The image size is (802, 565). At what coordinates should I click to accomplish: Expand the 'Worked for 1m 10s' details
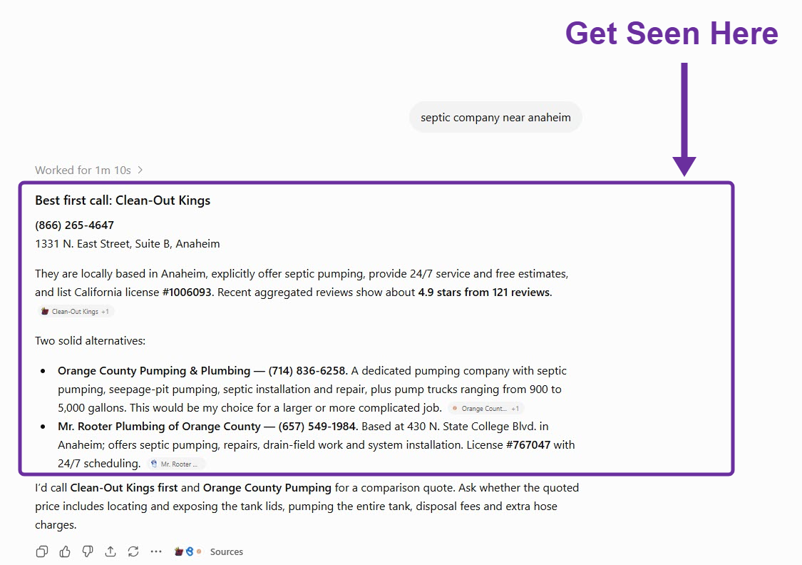point(88,170)
